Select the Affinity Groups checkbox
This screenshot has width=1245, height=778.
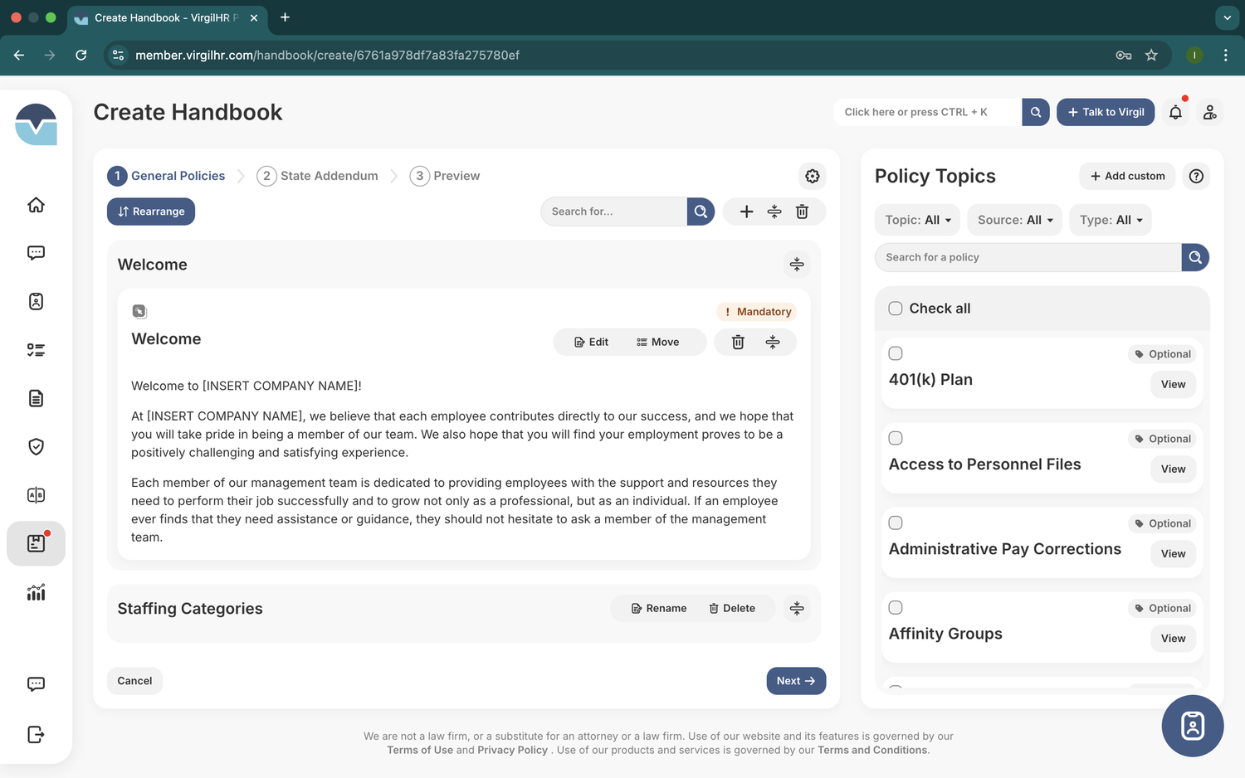[896, 607]
